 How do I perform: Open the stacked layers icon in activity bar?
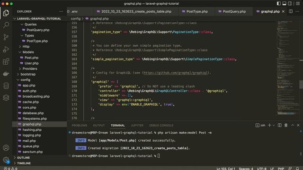coord(6,98)
